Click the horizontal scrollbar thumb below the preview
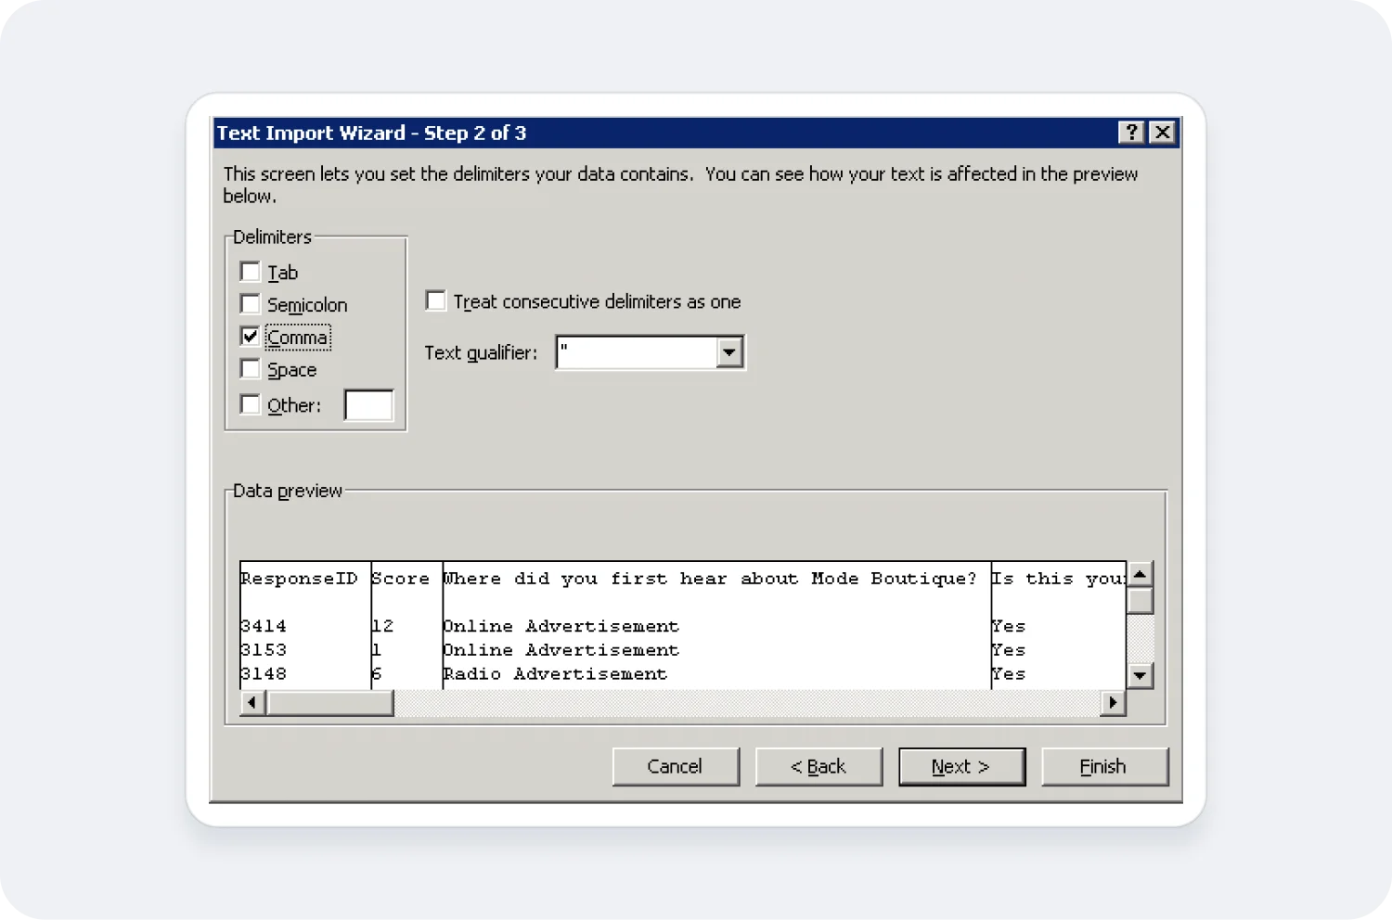The height and width of the screenshot is (920, 1392). pos(329,702)
